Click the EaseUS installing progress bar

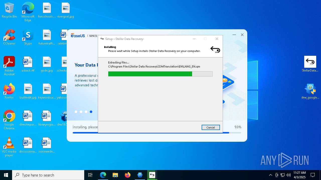(x=157, y=133)
